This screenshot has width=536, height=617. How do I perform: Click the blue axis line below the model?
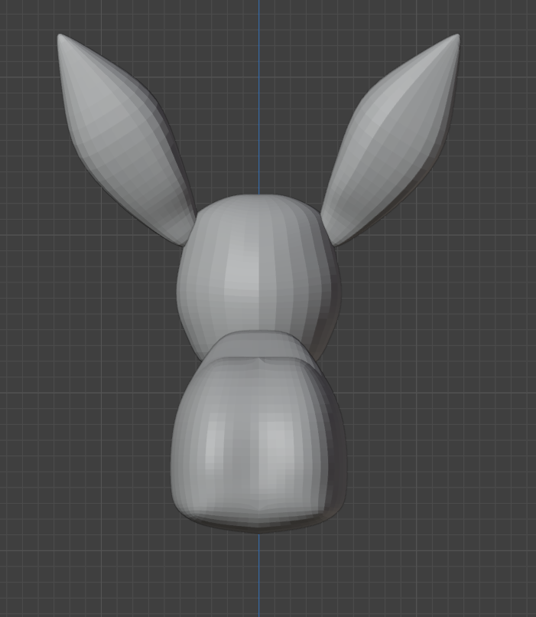click(258, 574)
